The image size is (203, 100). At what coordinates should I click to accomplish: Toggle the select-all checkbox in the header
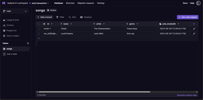click(x=39, y=24)
